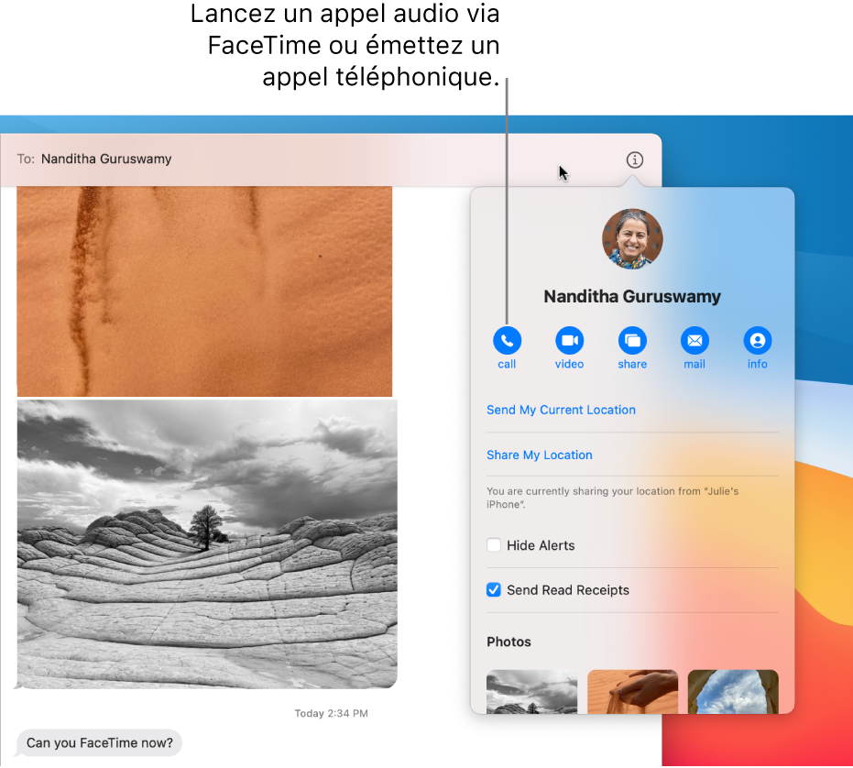Click Share My Location
Viewport: 853px width, 768px height.
point(539,455)
